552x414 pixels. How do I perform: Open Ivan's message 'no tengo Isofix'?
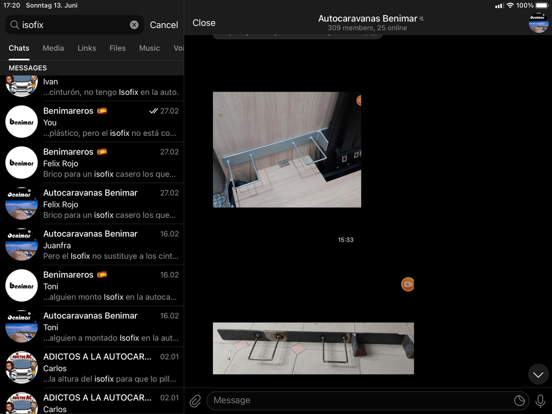coord(92,87)
